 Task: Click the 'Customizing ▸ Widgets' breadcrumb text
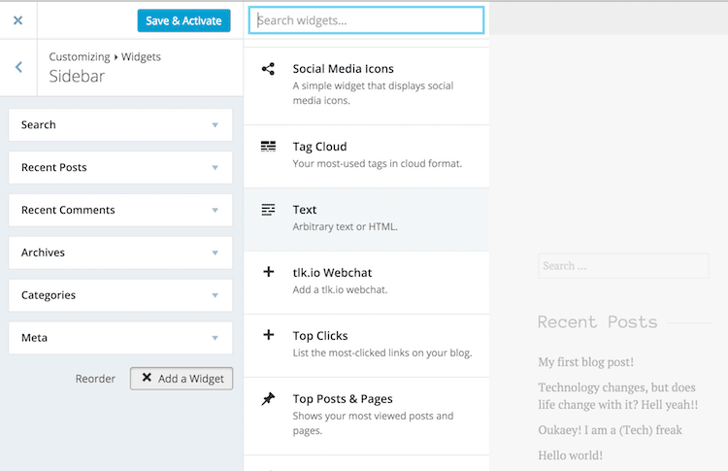point(105,56)
